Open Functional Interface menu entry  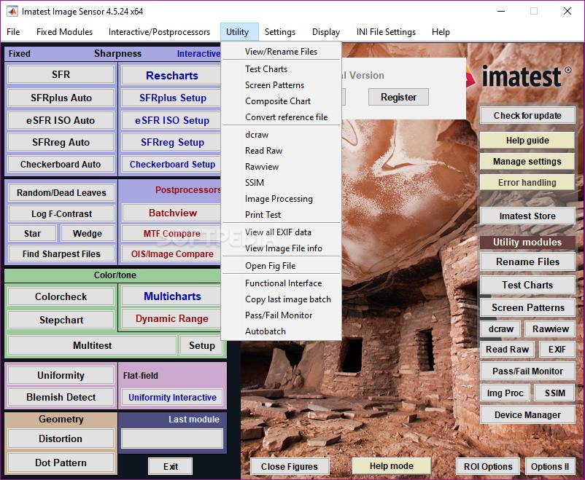[x=282, y=283]
